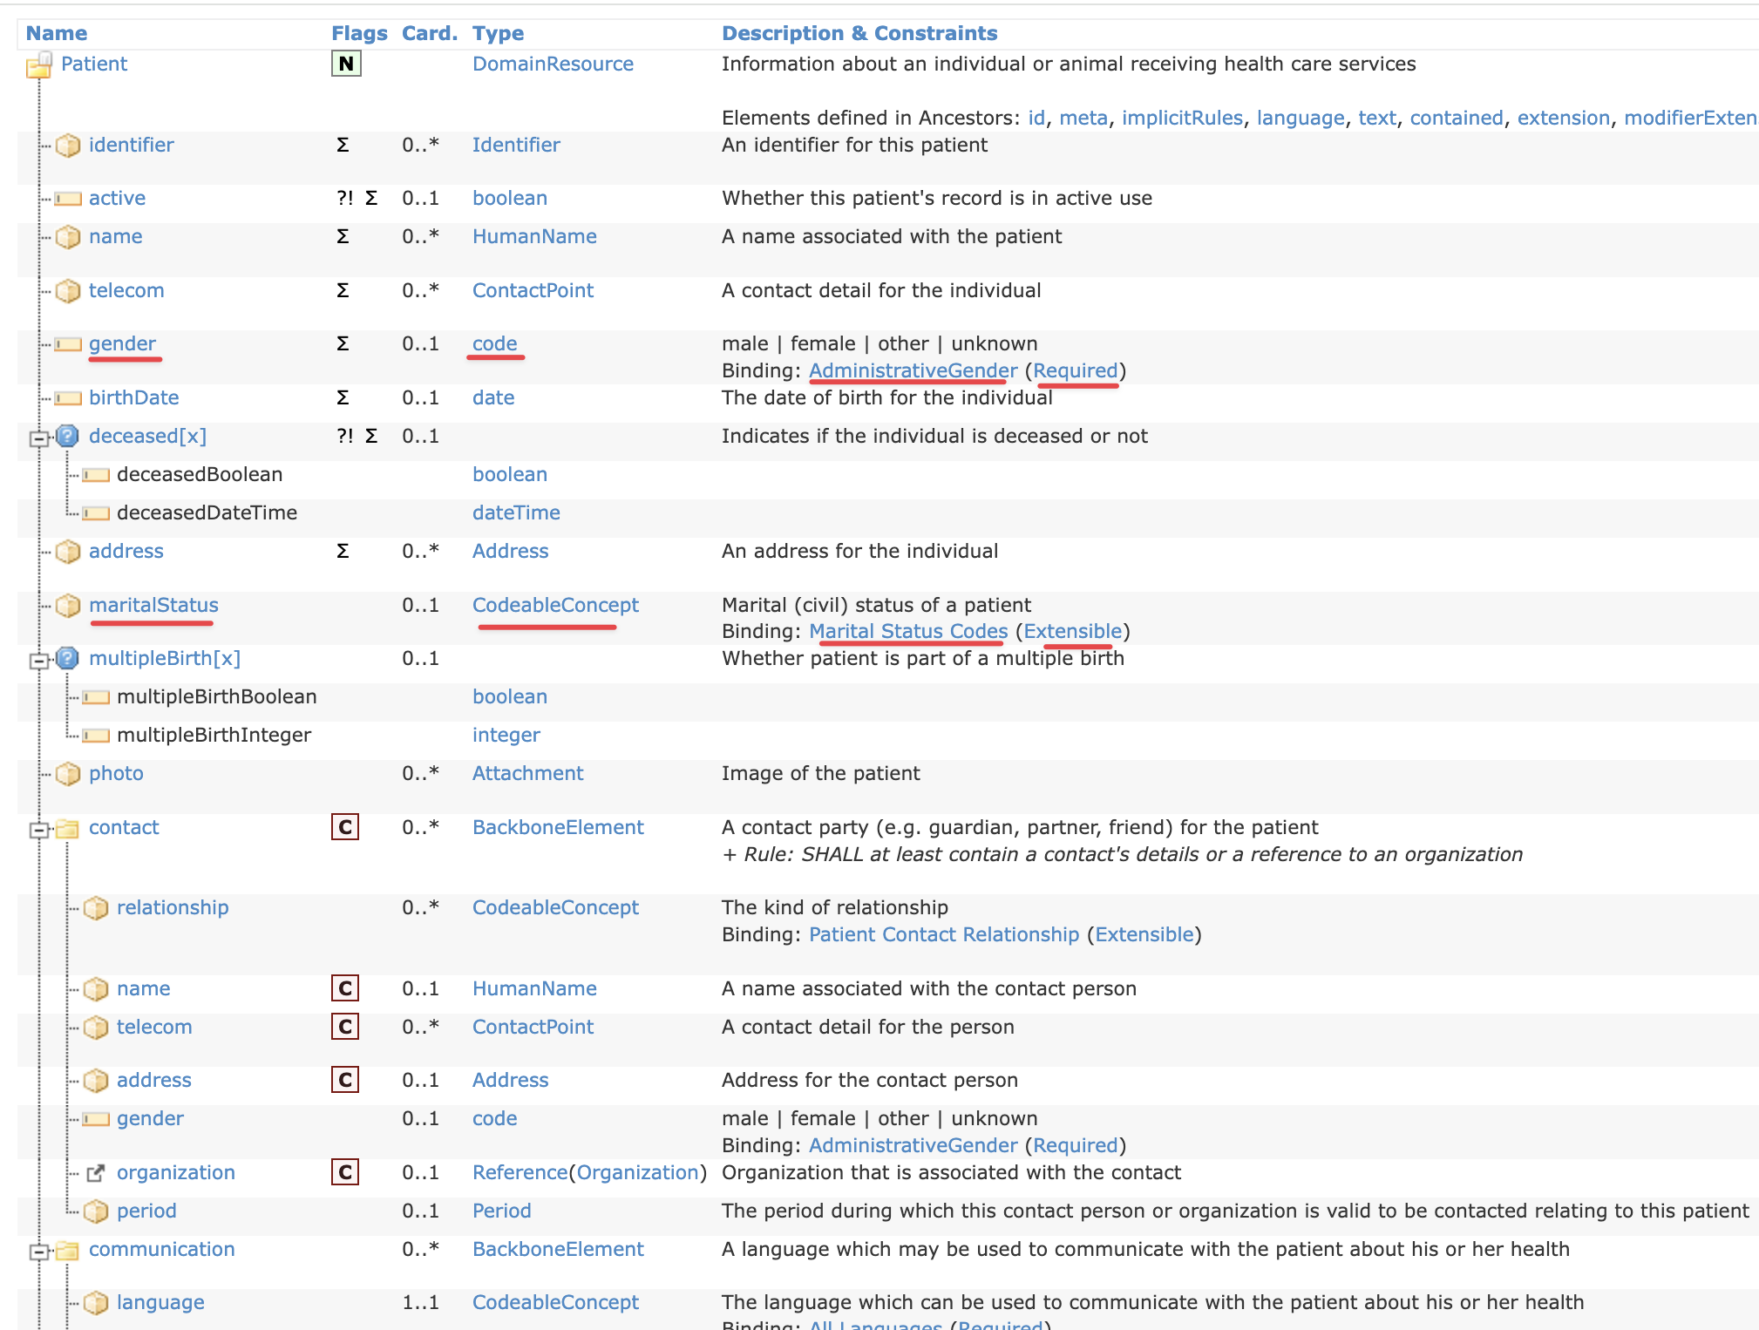
Task: Open the Patient Contact Relationship link
Action: (944, 934)
